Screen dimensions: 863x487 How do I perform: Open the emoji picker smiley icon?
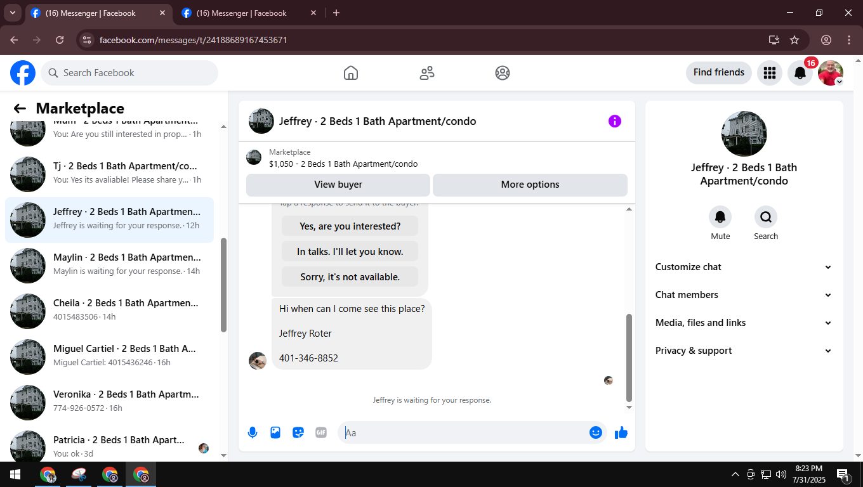[x=596, y=432]
